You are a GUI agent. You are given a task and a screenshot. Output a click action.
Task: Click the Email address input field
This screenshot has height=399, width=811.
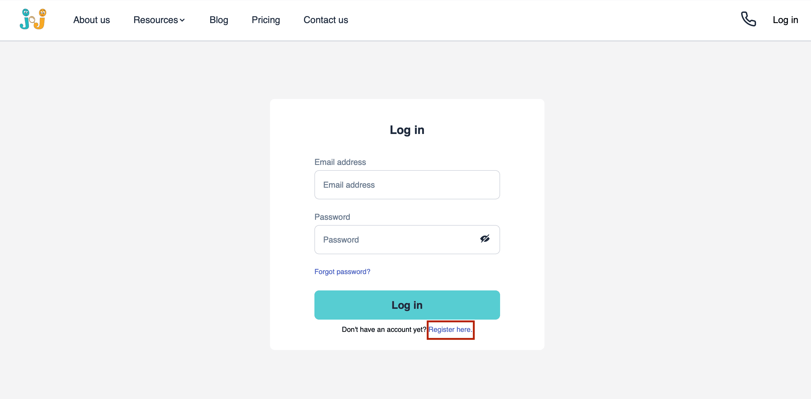click(x=407, y=185)
